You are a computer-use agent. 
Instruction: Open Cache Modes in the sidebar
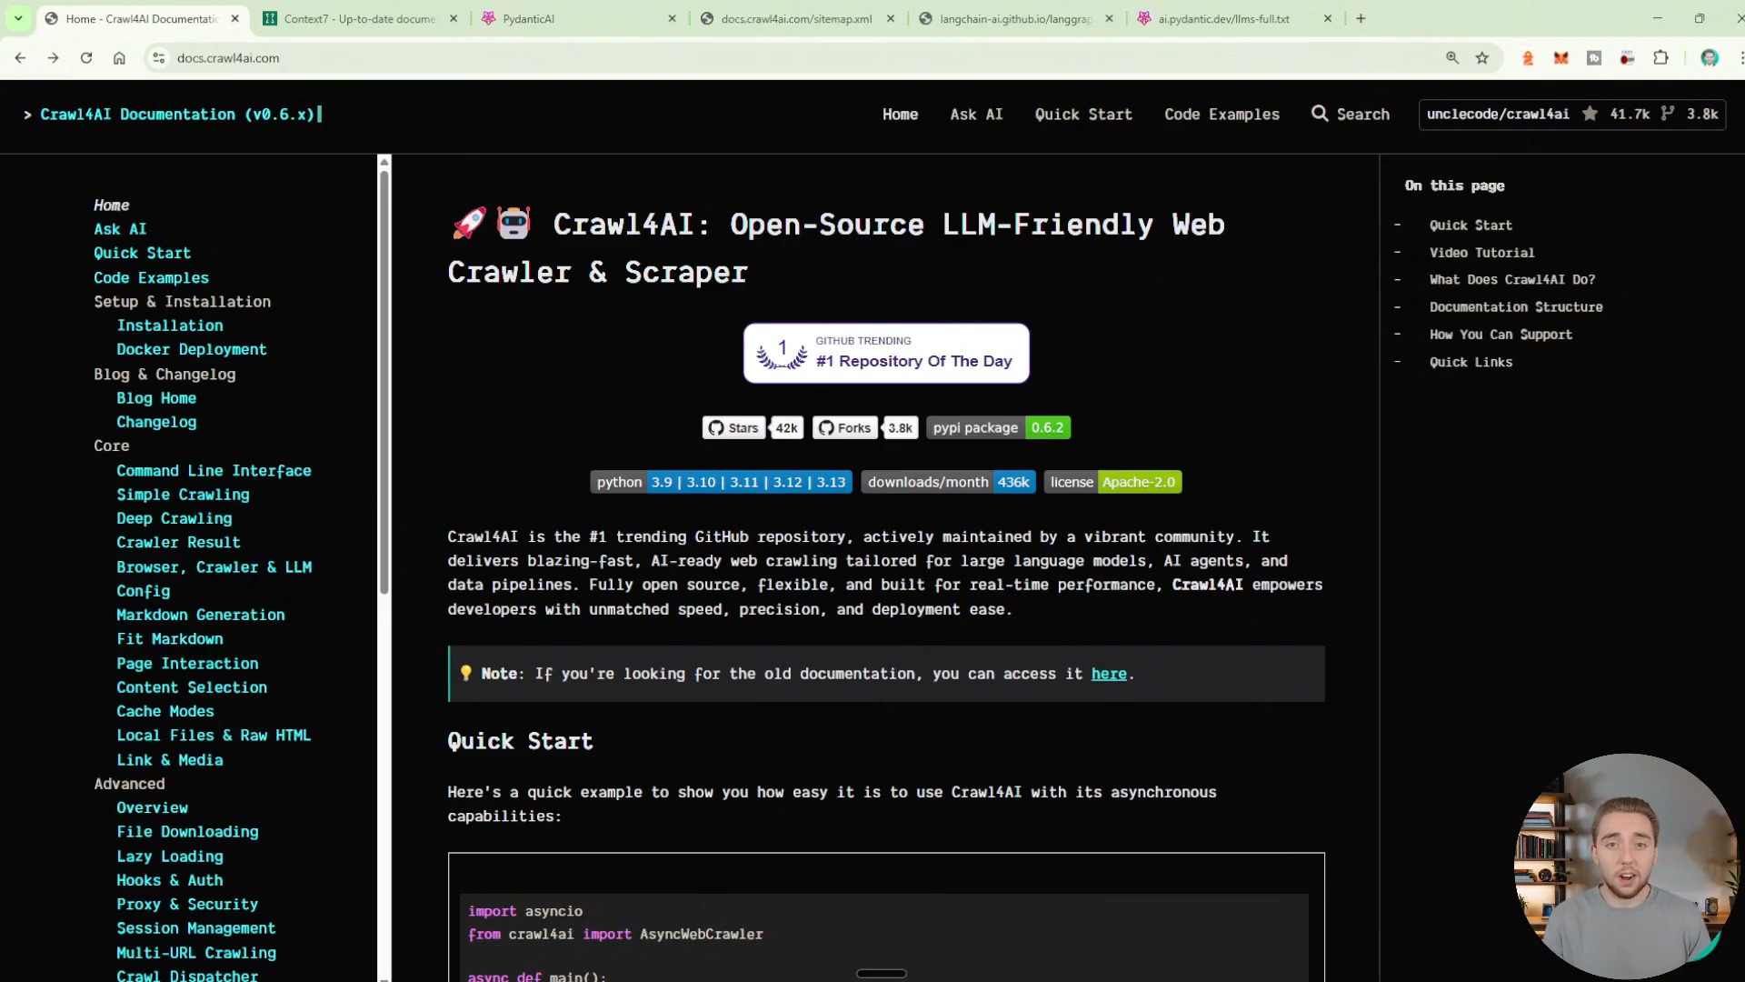pyautogui.click(x=165, y=711)
